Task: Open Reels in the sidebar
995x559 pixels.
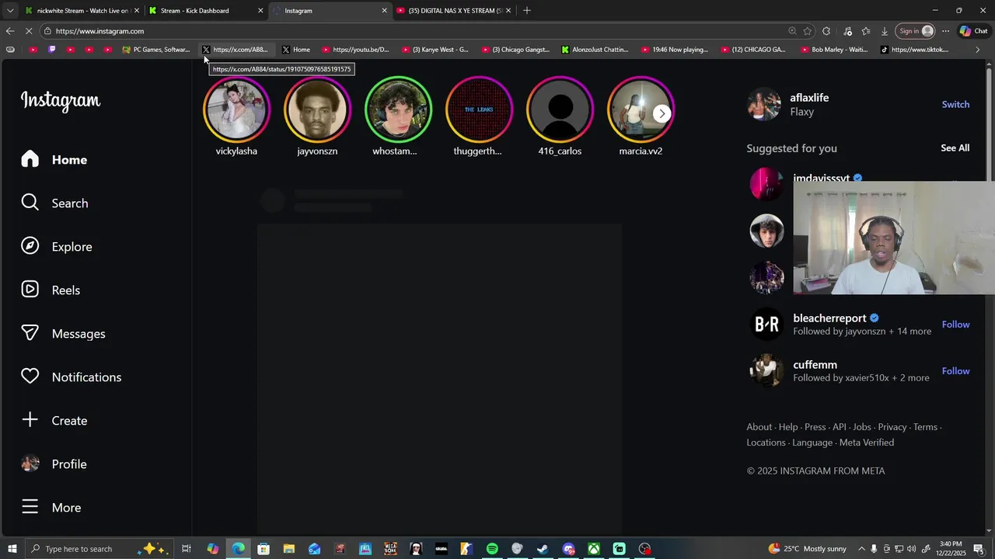Action: [x=51, y=290]
